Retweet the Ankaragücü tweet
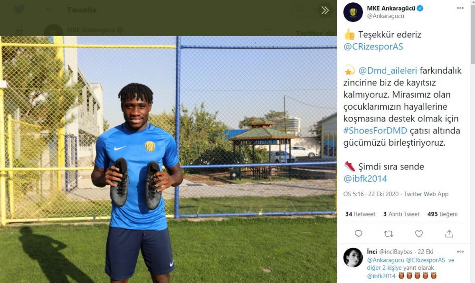Image resolution: width=475 pixels, height=283 pixels. 389,234
